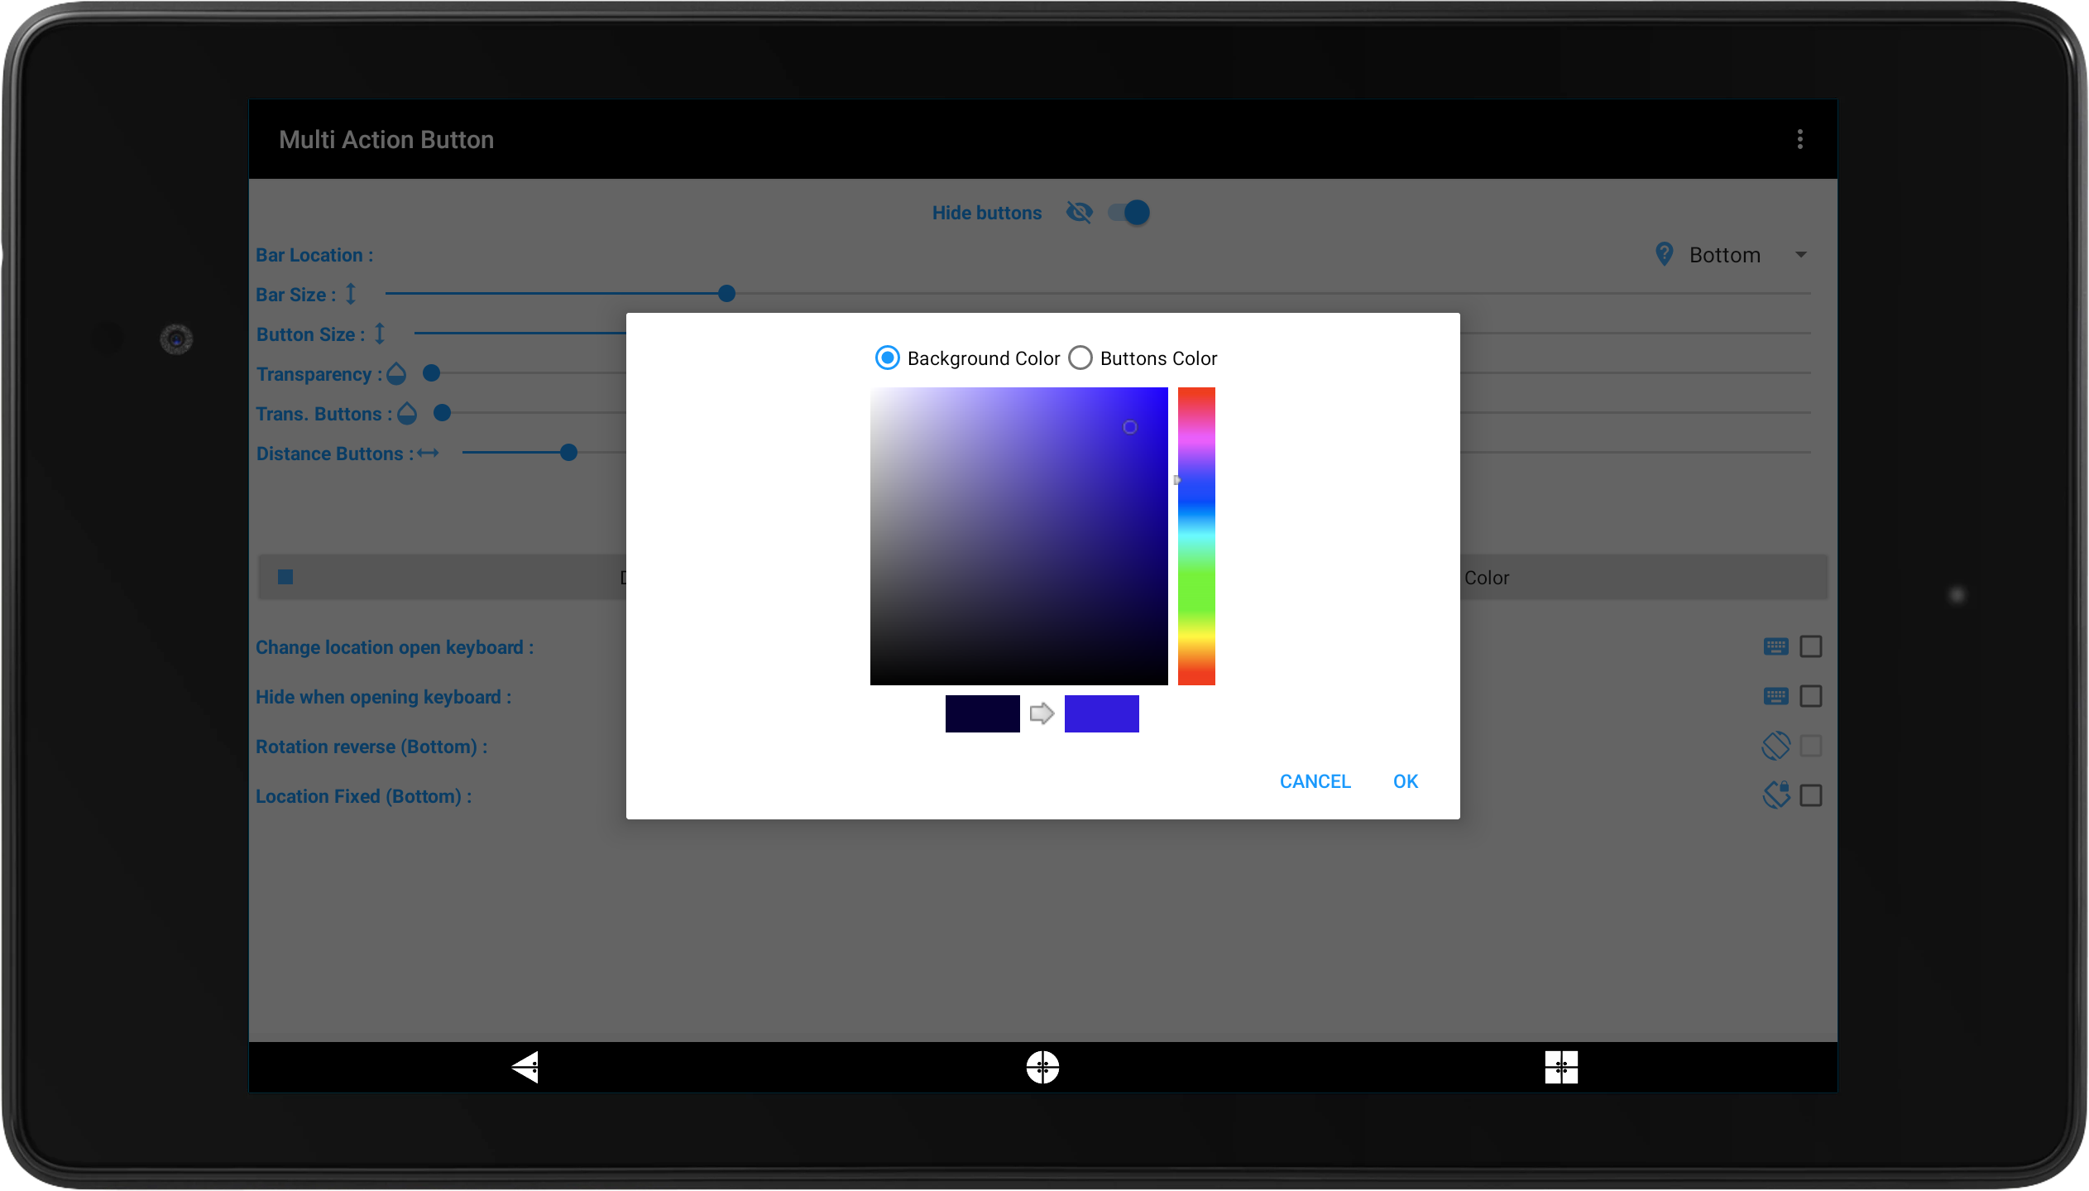This screenshot has width=2089, height=1191.
Task: Enable Hide when opening keyboard checkbox
Action: (x=1811, y=696)
